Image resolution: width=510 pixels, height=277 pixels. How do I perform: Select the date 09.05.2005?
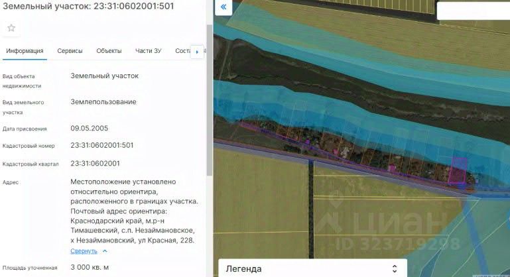[x=90, y=128]
